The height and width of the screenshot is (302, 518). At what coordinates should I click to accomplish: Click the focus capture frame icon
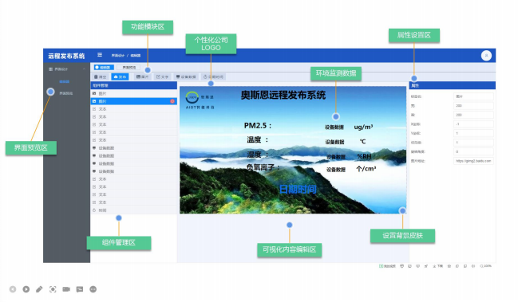[53, 289]
